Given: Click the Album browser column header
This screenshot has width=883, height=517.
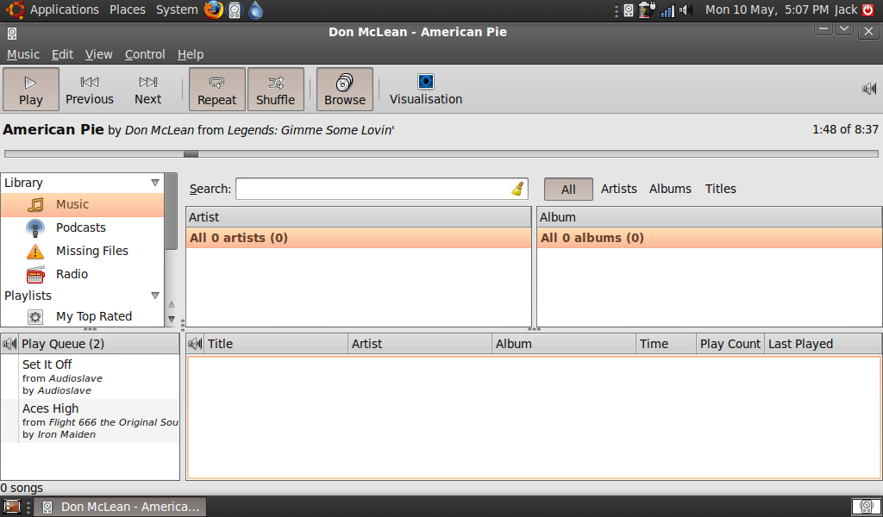Looking at the screenshot, I should tap(710, 217).
